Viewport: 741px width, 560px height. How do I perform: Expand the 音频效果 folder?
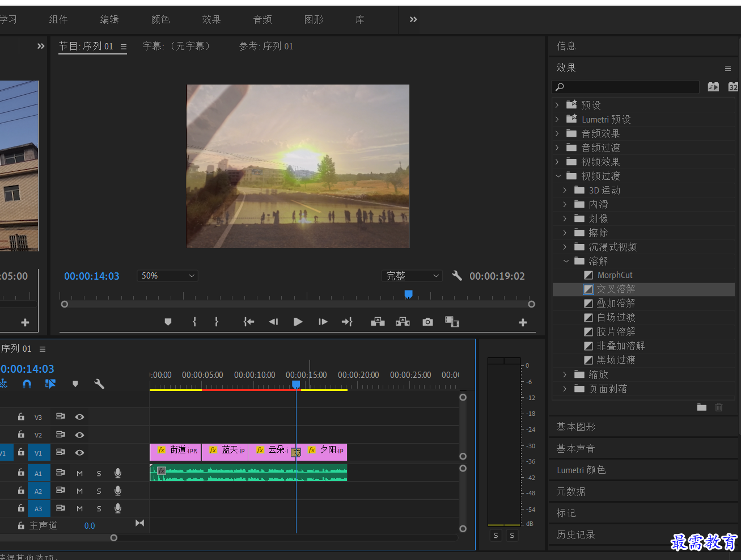(557, 133)
